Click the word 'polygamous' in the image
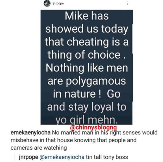 click(x=96, y=82)
